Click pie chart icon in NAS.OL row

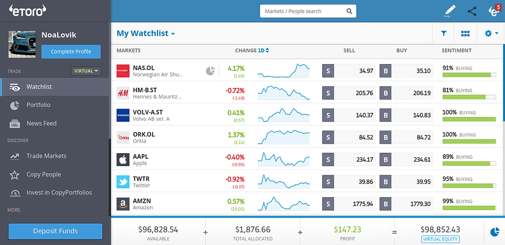tap(210, 71)
